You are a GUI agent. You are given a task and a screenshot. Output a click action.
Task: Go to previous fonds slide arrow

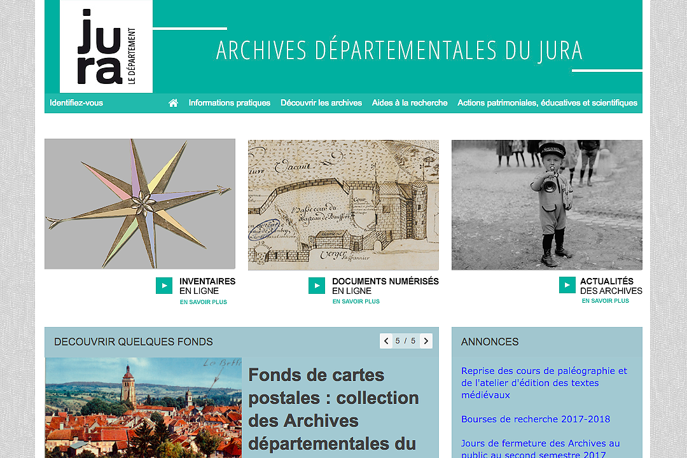[x=386, y=341]
